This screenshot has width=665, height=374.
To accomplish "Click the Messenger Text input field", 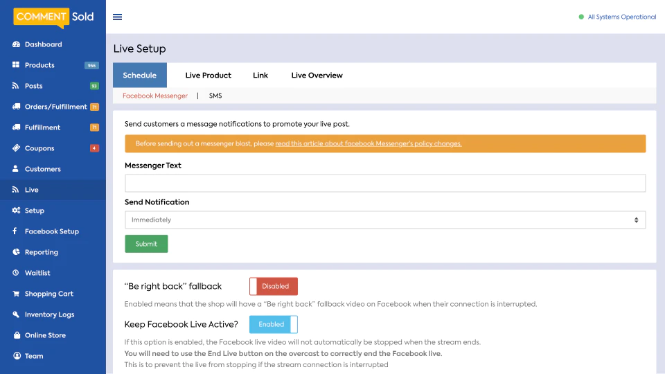I will point(385,183).
